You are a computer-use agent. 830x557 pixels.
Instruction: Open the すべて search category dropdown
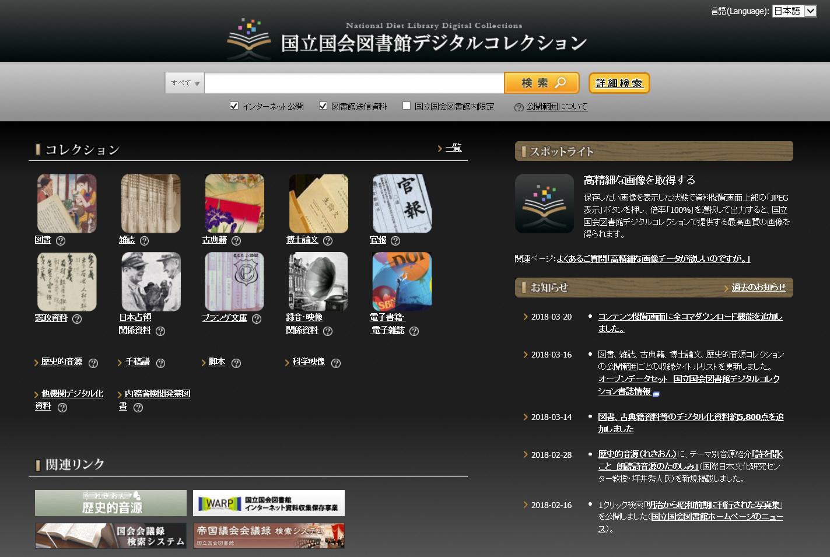[185, 83]
